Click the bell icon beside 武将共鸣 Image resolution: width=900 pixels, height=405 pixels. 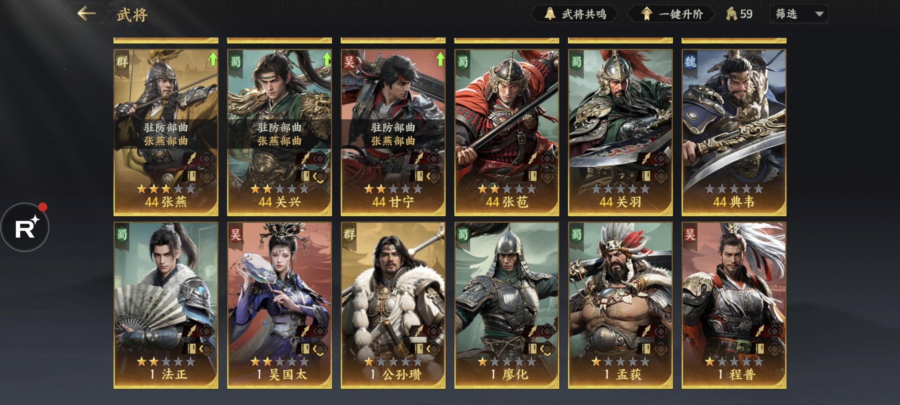[550, 14]
